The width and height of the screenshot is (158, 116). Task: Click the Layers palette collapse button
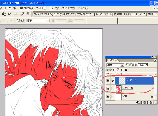[x=153, y=57]
